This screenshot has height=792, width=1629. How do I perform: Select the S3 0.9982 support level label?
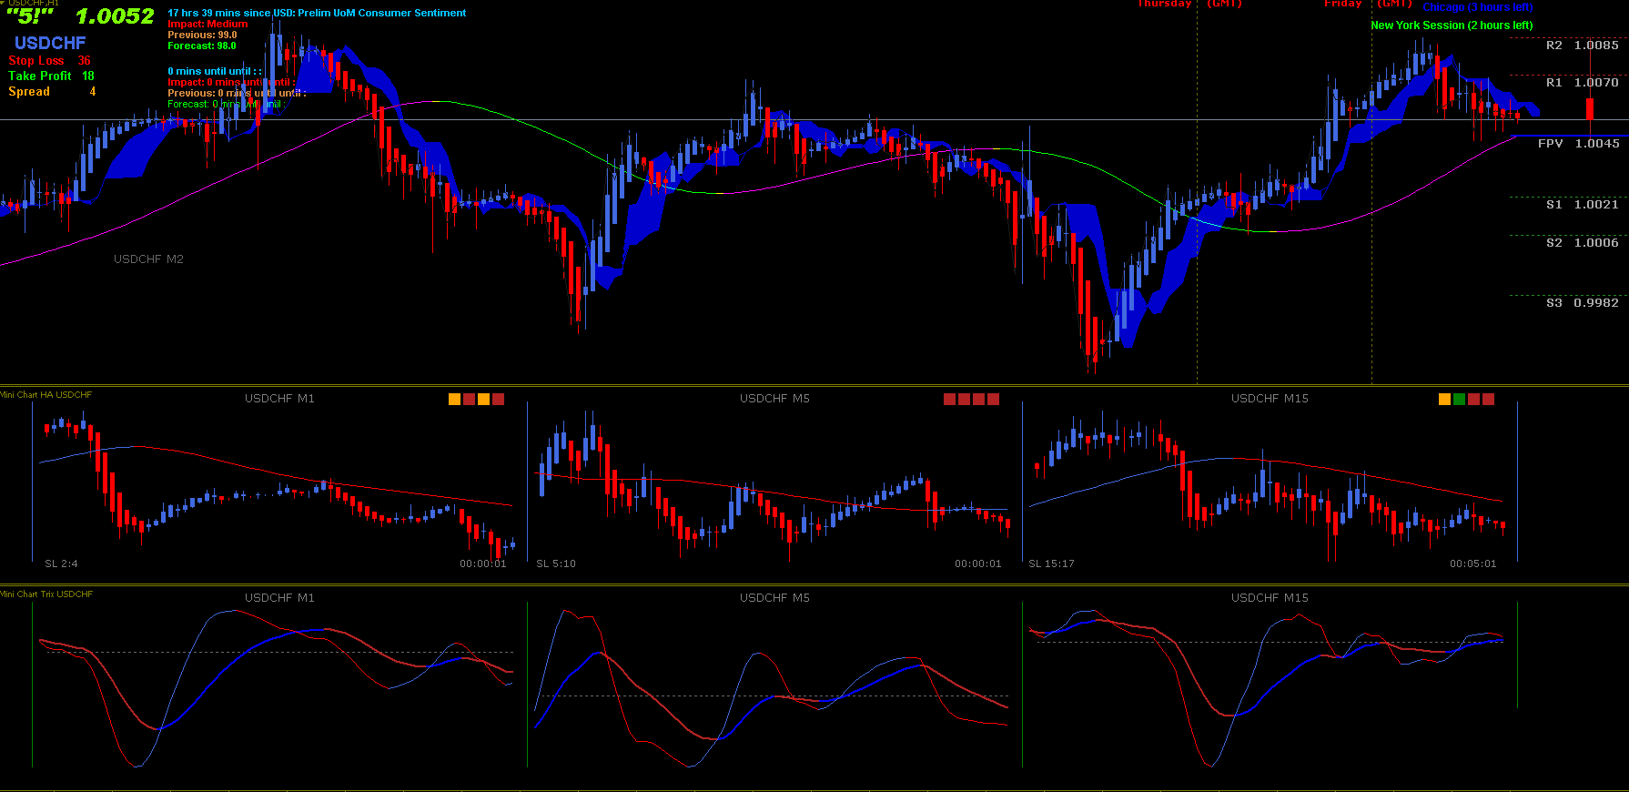point(1582,303)
